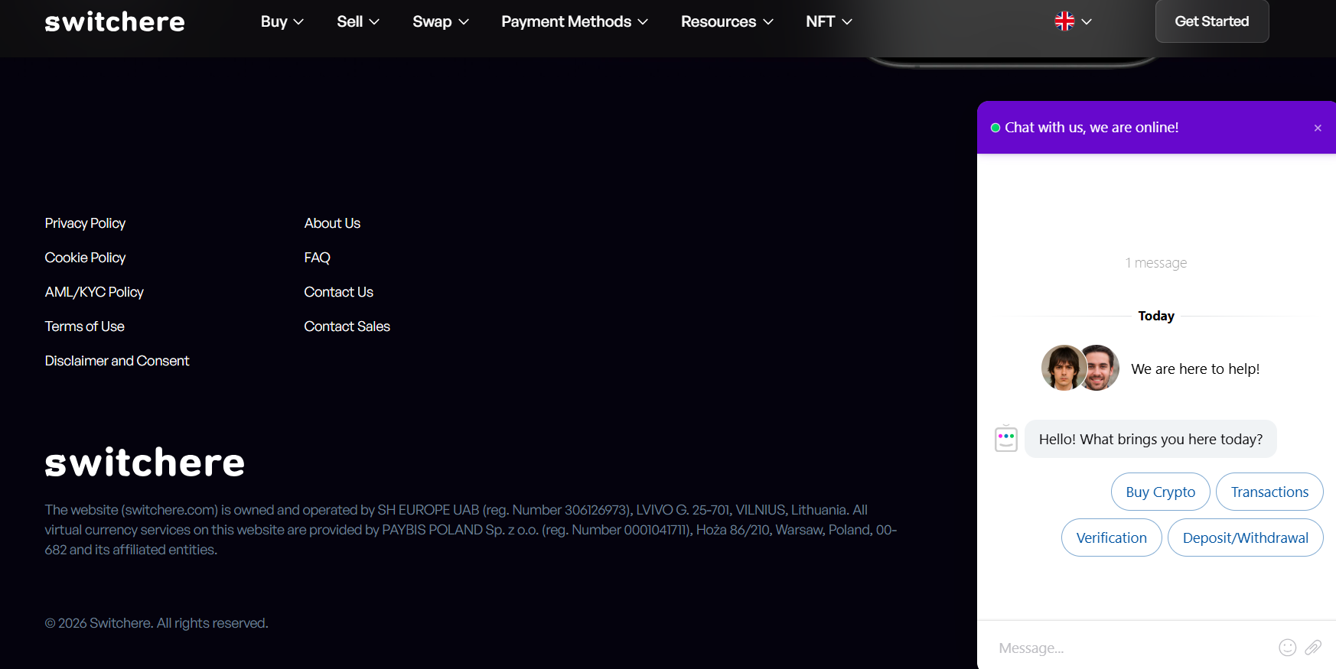The image size is (1336, 669).
Task: Click the 'Hello! What brings you here today?' message
Action: tap(1151, 439)
